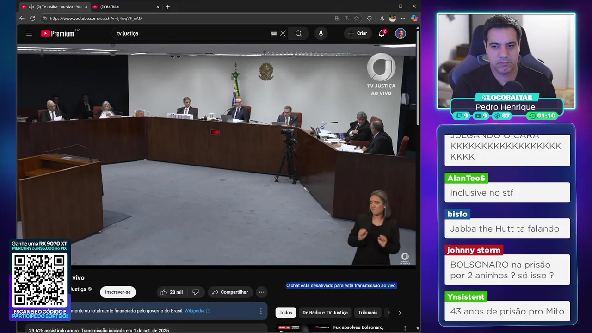
Task: Open 'Fux absolveu Bolsonaro' suggested video
Action: coord(358,327)
